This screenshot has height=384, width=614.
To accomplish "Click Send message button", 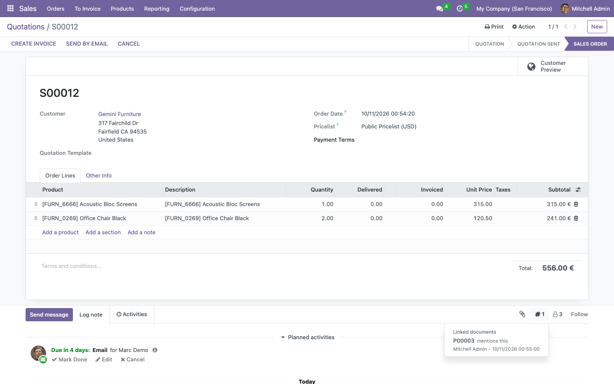I will click(x=49, y=315).
